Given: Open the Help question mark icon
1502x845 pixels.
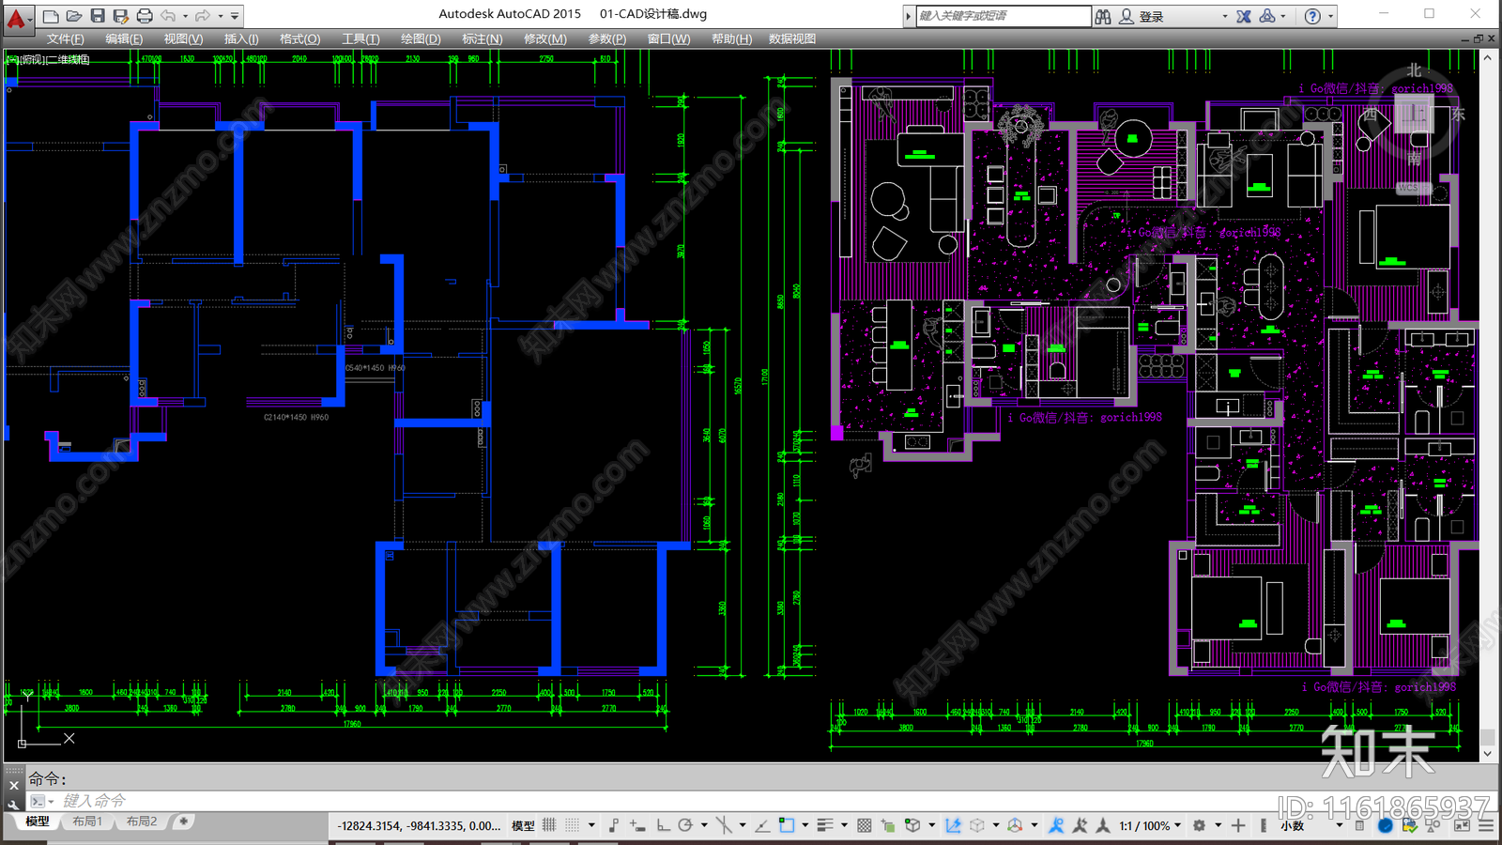Looking at the screenshot, I should coord(1312,16).
